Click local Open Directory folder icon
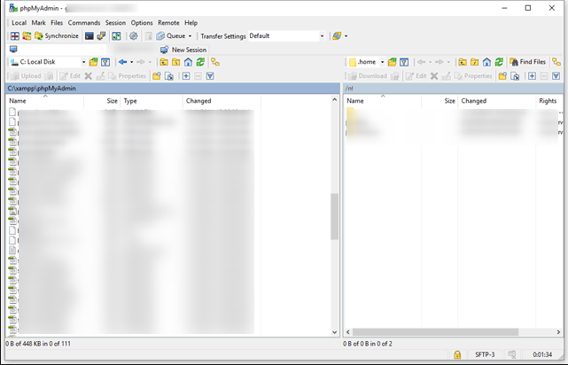Viewport: 568px width, 365px height. pos(93,62)
